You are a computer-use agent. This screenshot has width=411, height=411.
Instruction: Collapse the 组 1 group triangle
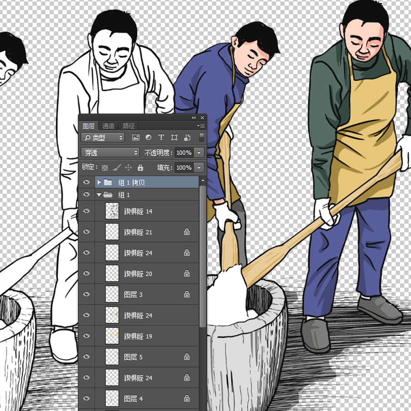99,195
